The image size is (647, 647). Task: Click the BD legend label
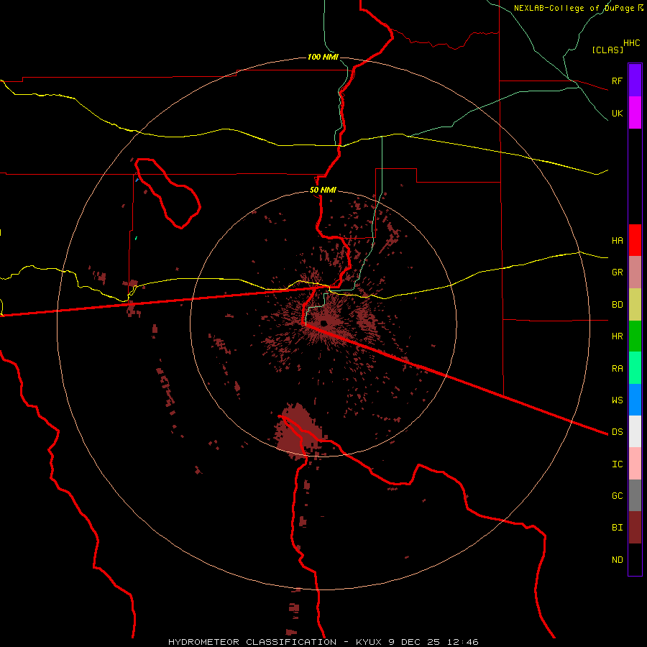click(x=617, y=305)
